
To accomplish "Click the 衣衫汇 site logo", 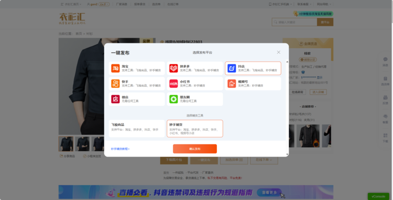I will [x=72, y=19].
